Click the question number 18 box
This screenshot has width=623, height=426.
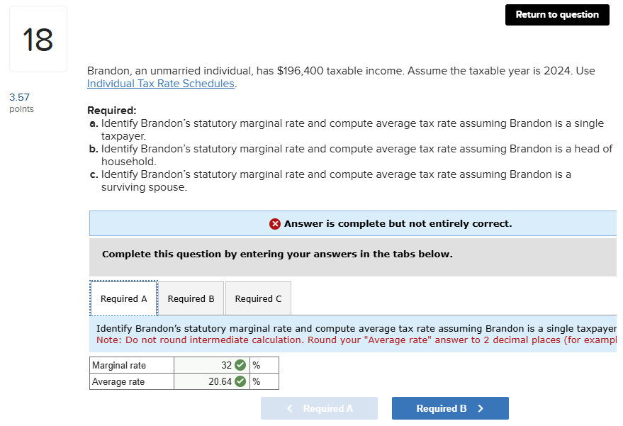click(38, 39)
